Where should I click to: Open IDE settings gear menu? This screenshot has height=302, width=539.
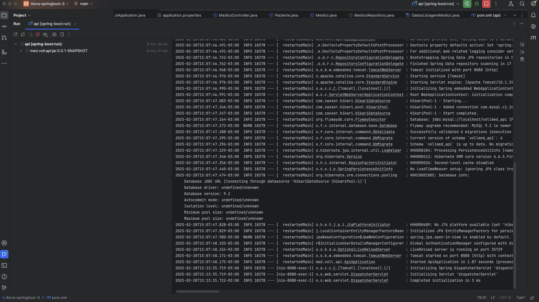(x=533, y=4)
